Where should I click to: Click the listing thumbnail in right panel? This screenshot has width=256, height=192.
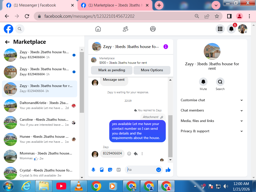212,51
